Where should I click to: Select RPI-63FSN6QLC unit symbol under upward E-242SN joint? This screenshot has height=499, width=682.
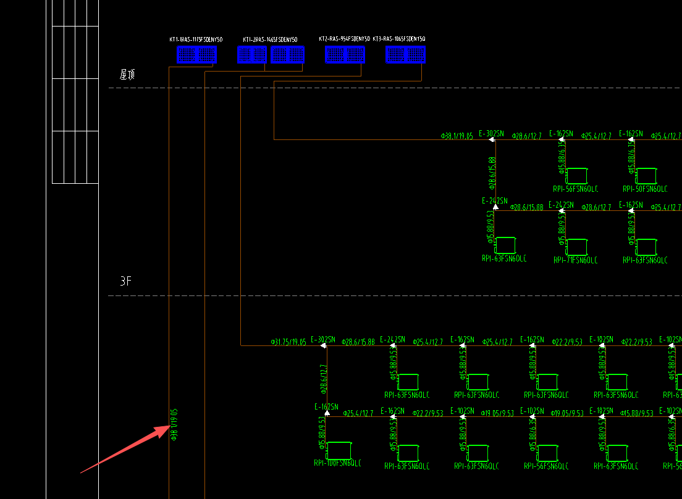click(x=505, y=245)
